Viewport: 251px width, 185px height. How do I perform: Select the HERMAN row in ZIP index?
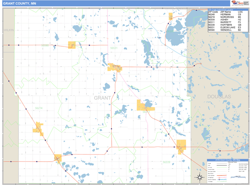225,14
